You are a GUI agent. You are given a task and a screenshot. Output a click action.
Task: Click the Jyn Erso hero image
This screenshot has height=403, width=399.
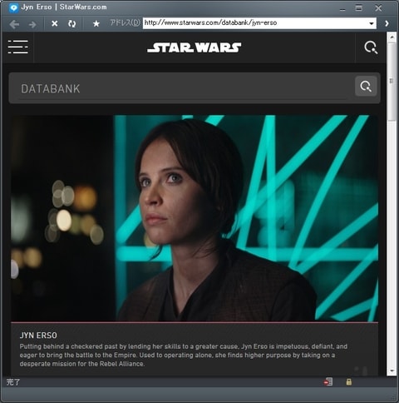click(x=195, y=218)
